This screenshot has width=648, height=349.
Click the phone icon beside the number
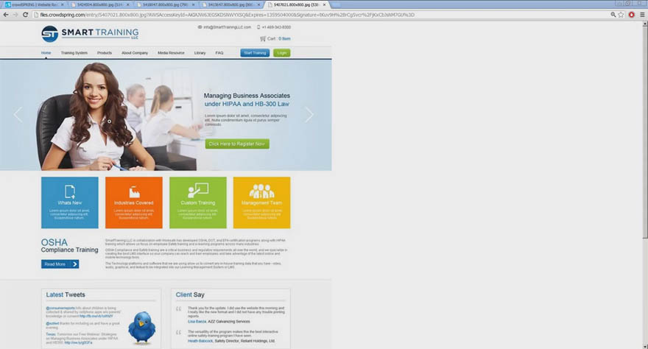258,27
